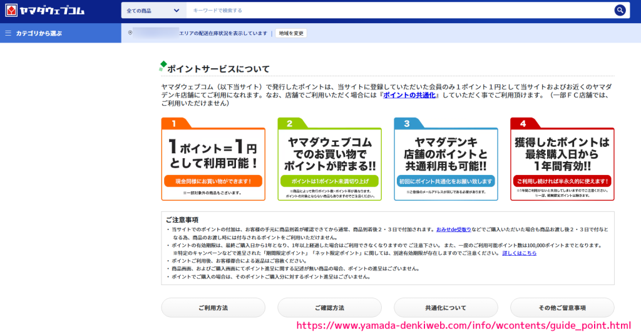Click card 2 'ヤマダウェブコムでのお買い物でポイントが貯まる'
Screen dimensions: 641x332
(x=329, y=159)
